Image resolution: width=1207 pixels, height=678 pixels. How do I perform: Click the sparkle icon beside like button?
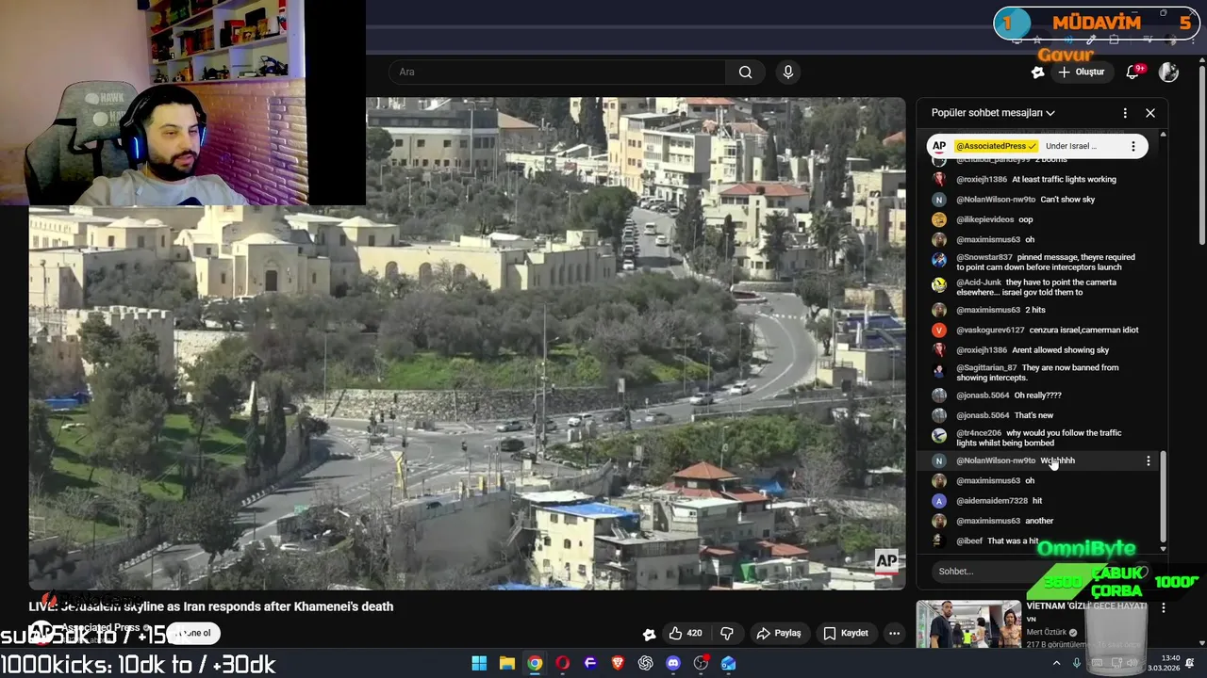tap(649, 633)
